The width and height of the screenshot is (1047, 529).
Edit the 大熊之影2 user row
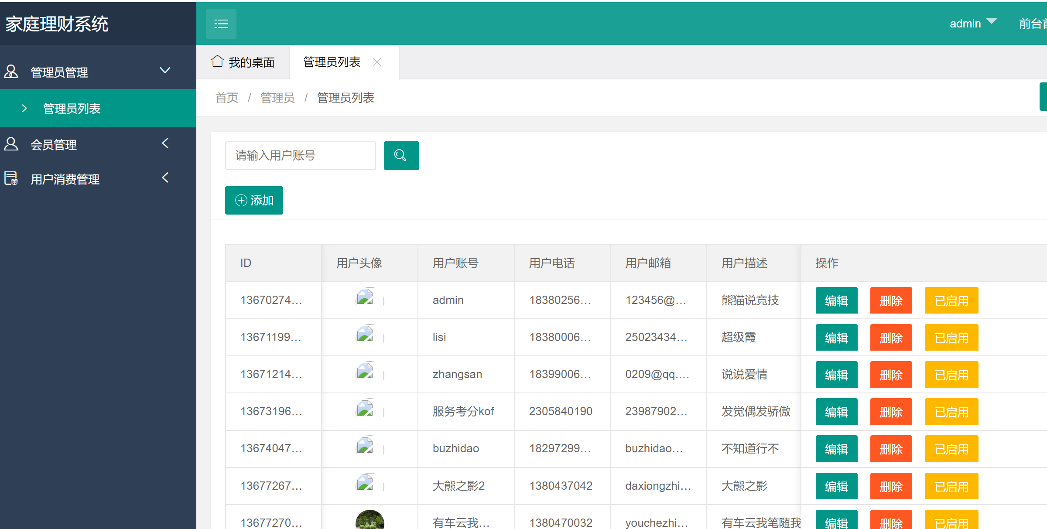click(x=836, y=486)
